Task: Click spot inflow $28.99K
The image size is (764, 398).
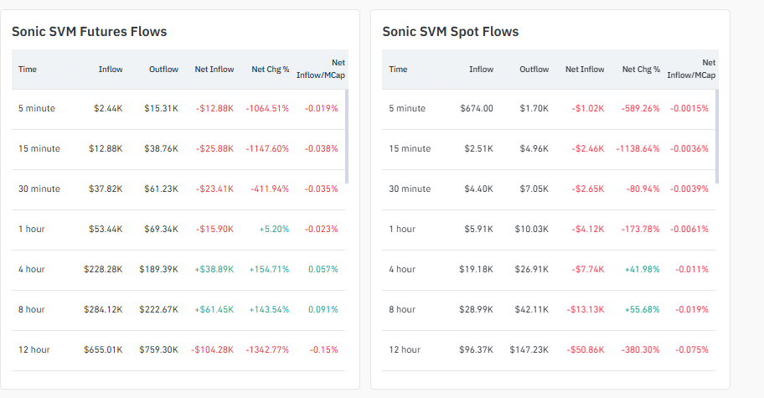Action: point(476,309)
